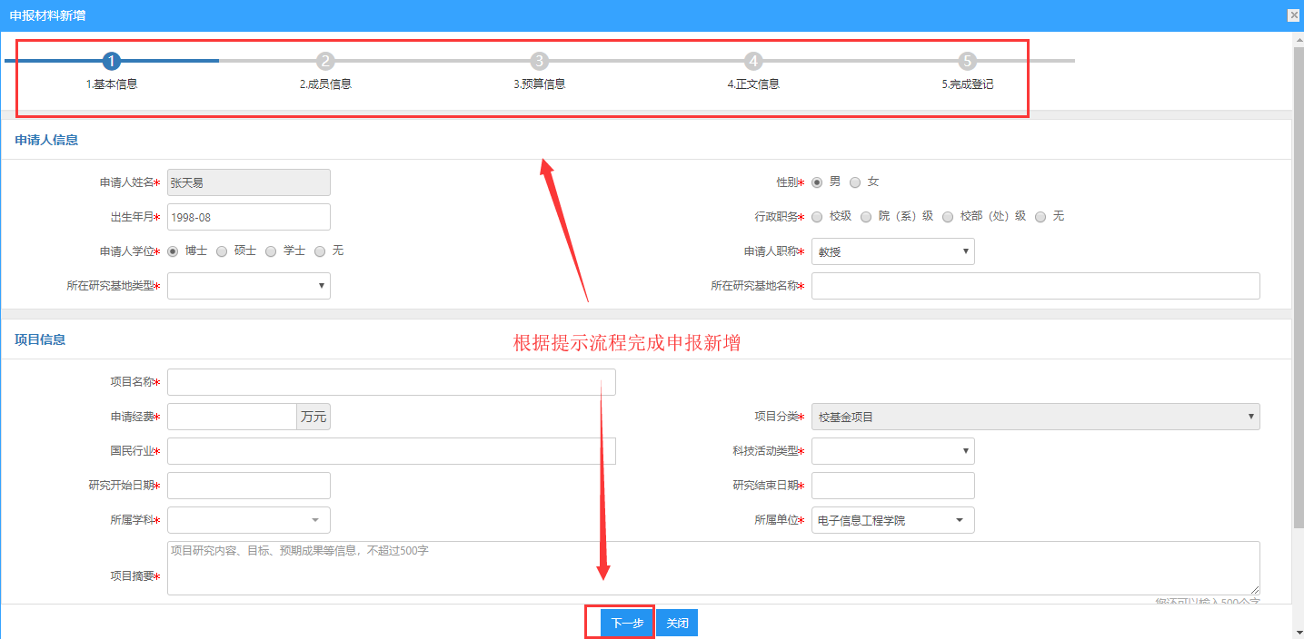Viewport: 1304px width, 639px height.
Task: Choose 院（系）级 administrative post option
Action: click(866, 217)
